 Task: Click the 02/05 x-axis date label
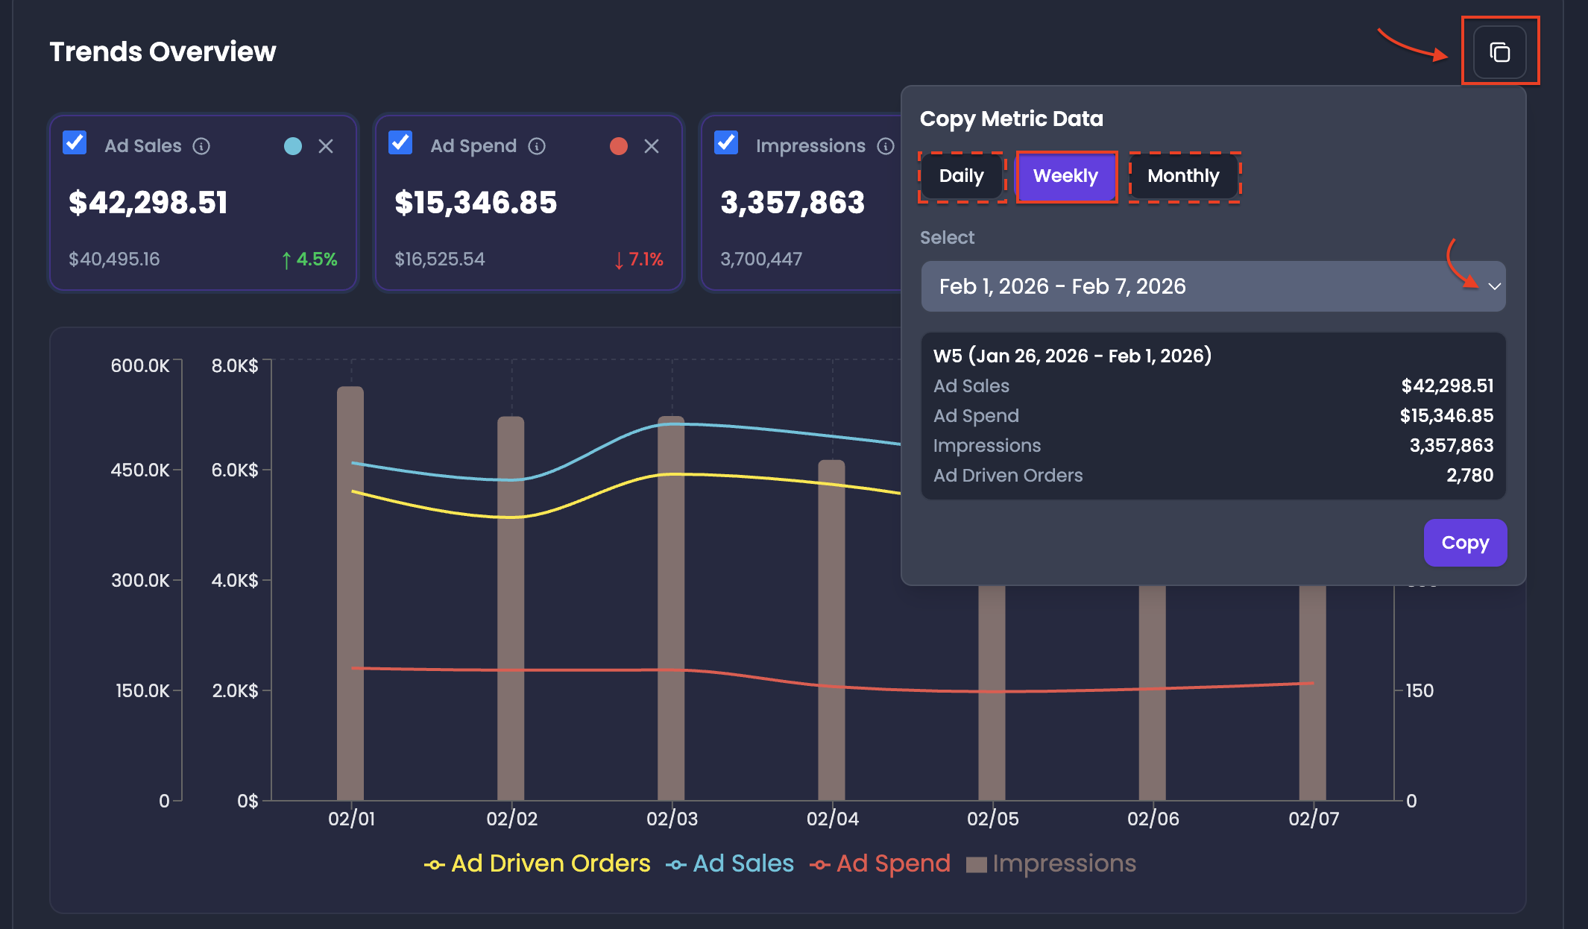(x=993, y=819)
